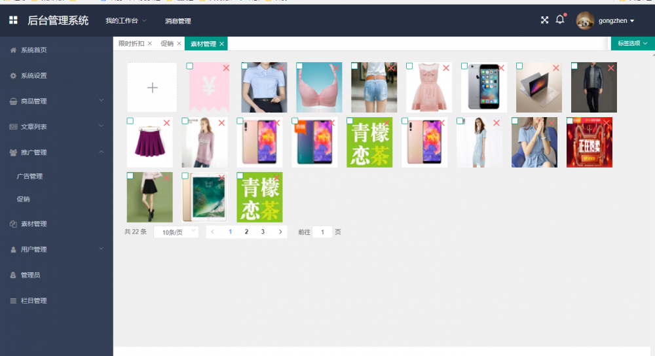The image size is (655, 356).
Task: Open notifications via the bell icon
Action: tap(560, 19)
